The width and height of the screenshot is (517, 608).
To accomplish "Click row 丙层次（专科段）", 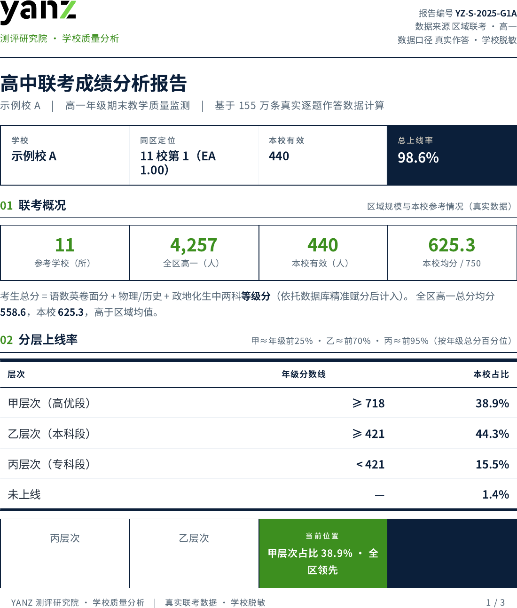I will tap(258, 464).
